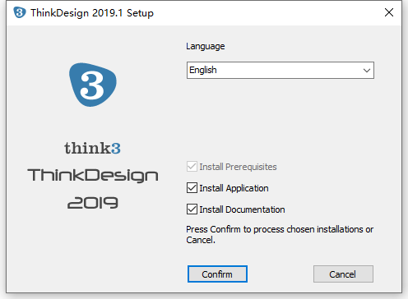
Task: Click the 'ThinkDesign' product name graphic
Action: [93, 175]
